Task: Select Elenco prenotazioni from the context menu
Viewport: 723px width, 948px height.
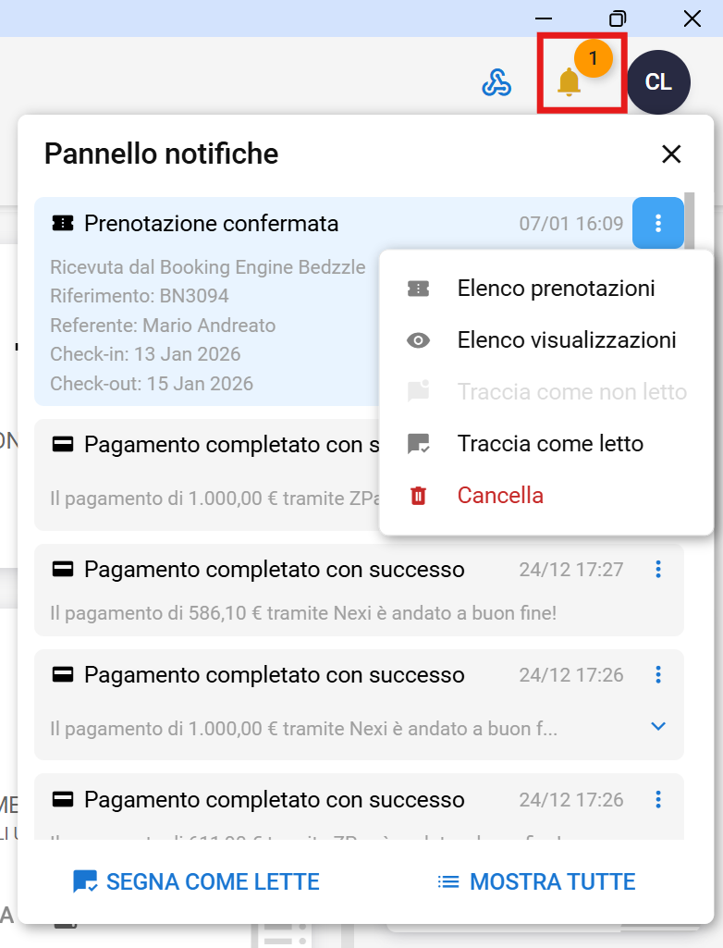Action: coord(556,289)
